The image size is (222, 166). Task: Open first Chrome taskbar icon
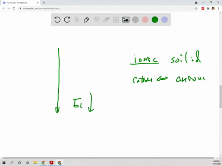tap(43, 163)
